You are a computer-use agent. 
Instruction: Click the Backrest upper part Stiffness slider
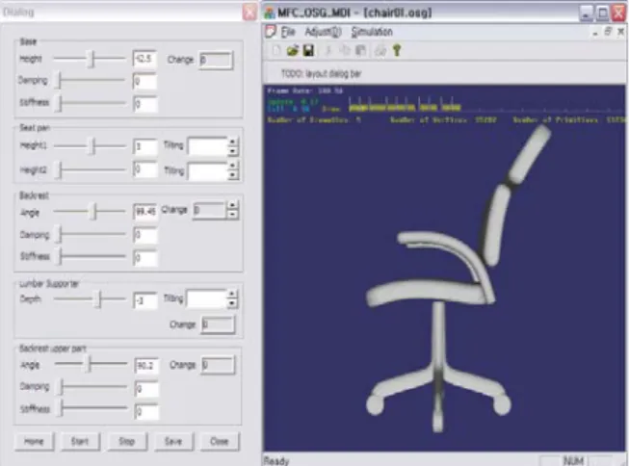[92, 408]
